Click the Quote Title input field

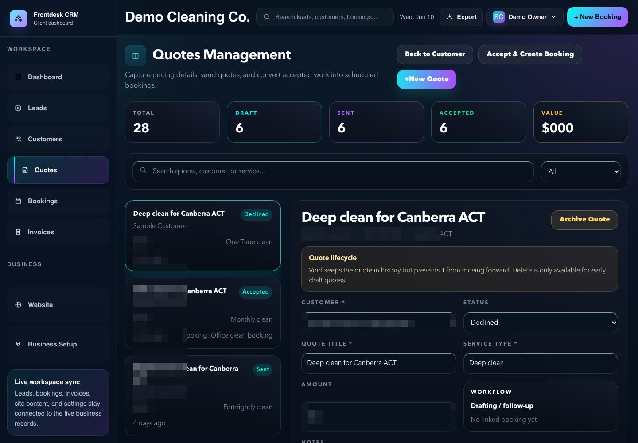click(379, 363)
